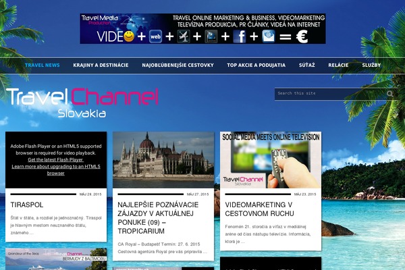Click the Facebook icon in banner
The height and width of the screenshot is (270, 405).
pyautogui.click(x=239, y=36)
